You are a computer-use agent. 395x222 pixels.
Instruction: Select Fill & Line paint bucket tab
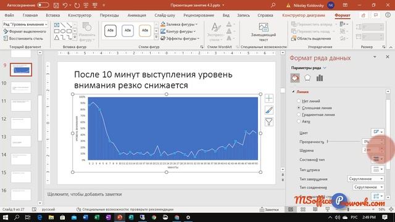pyautogui.click(x=295, y=78)
